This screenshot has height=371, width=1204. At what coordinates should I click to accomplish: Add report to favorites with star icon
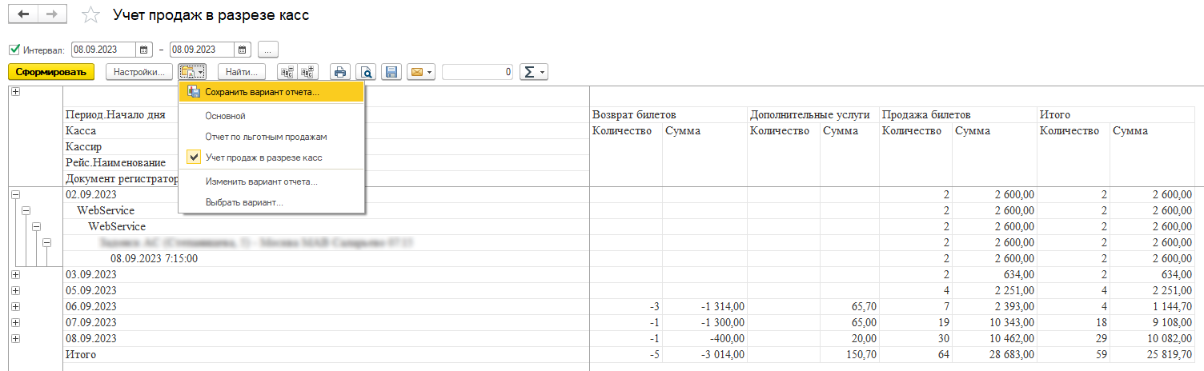(x=92, y=15)
